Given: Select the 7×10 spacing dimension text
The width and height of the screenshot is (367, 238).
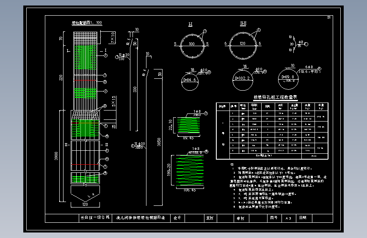Looking at the screenshot, I should click(113, 38).
